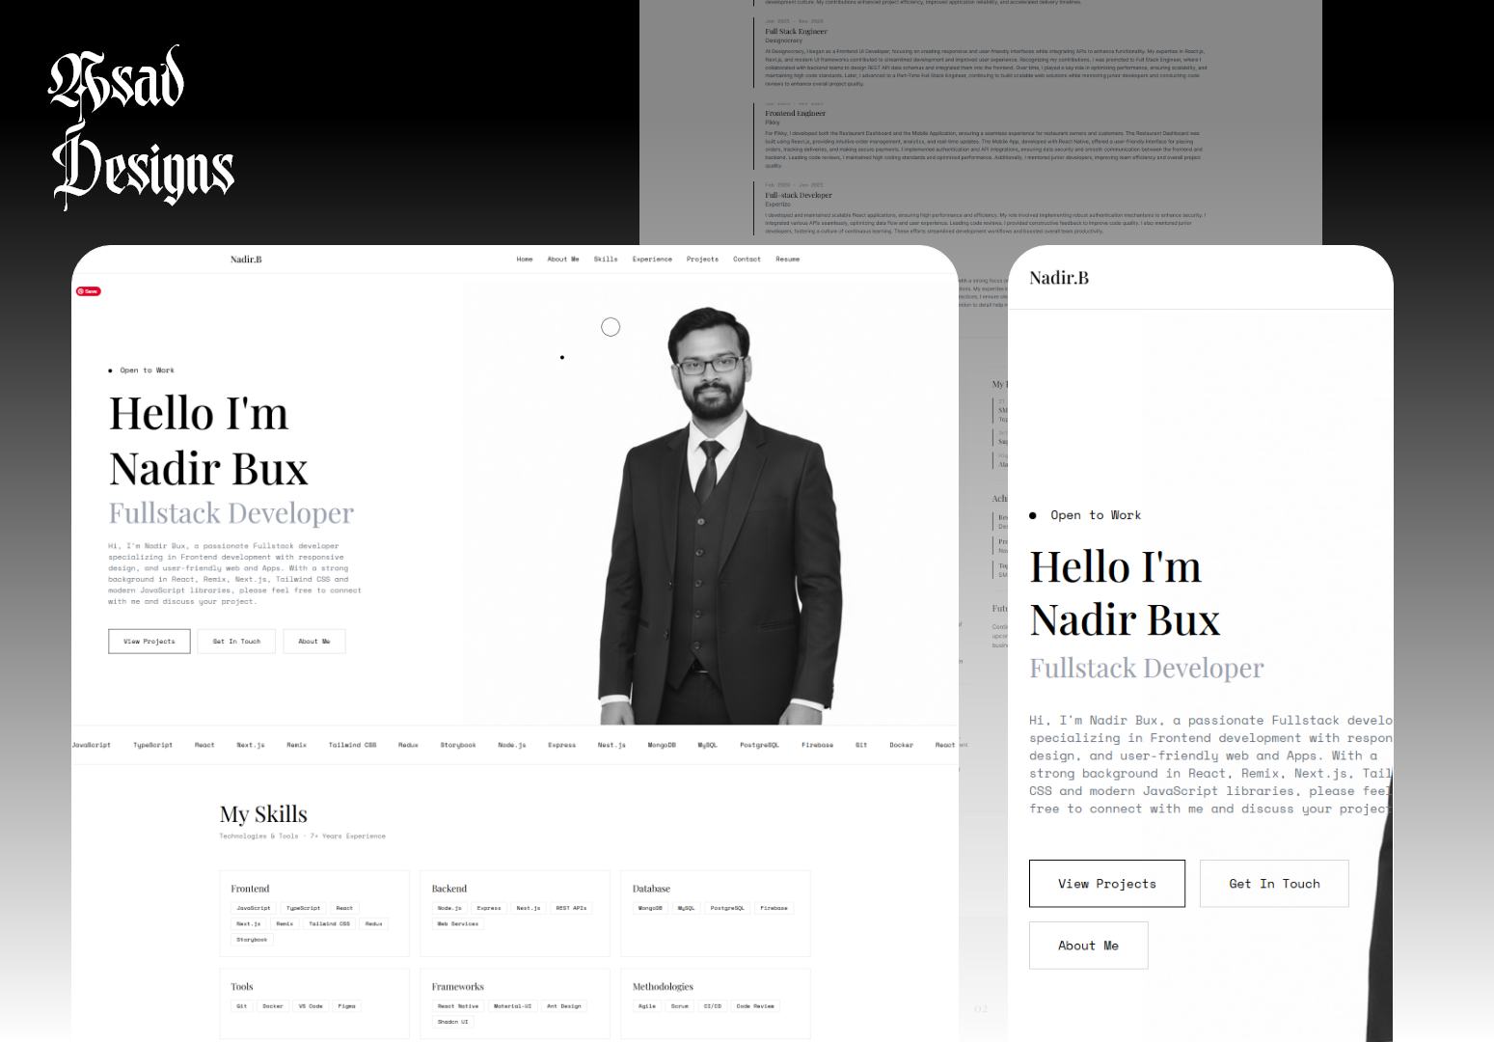Click "Get In Touch" on the mobile mockup
This screenshot has width=1494, height=1042.
[x=1274, y=883]
